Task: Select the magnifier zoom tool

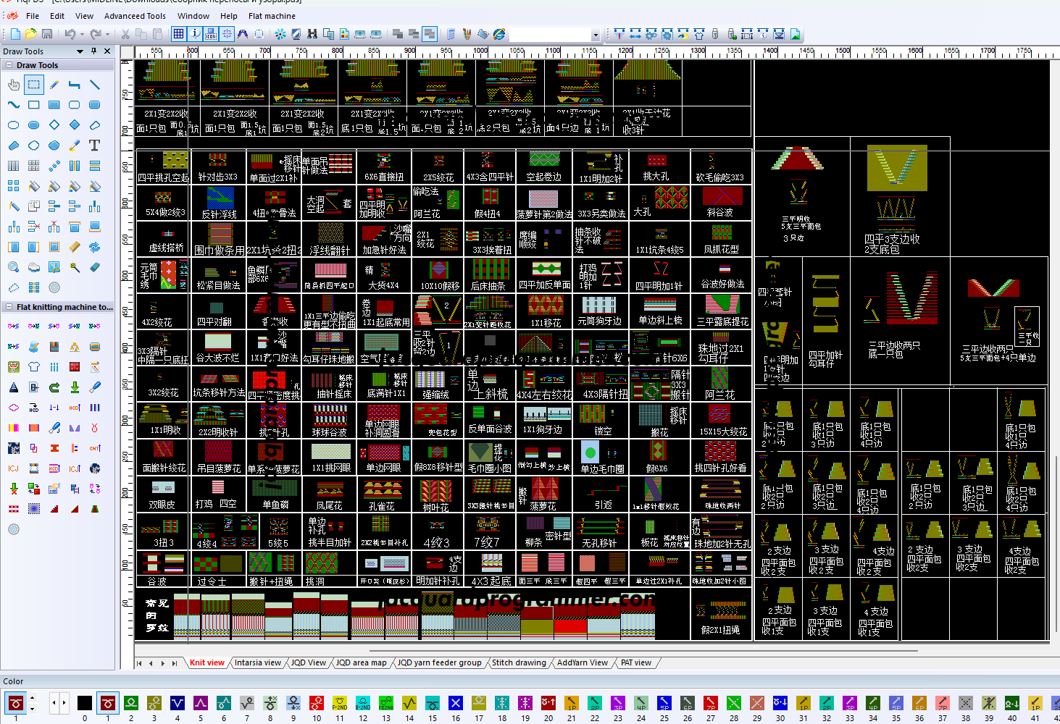Action: tap(13, 267)
